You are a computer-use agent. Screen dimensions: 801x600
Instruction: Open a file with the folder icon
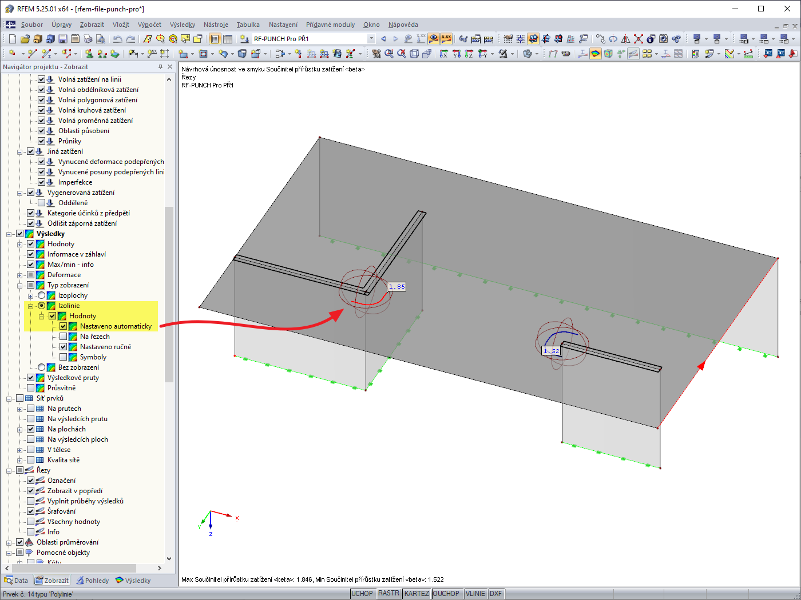click(25, 39)
